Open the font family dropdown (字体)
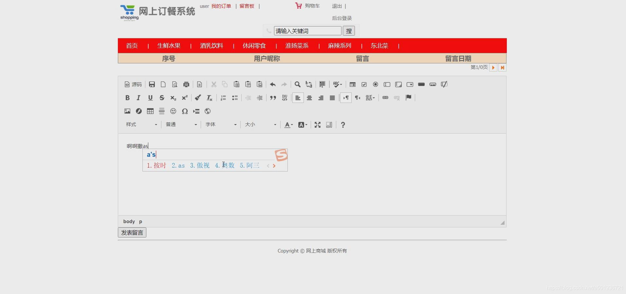This screenshot has width=626, height=294. pos(220,124)
